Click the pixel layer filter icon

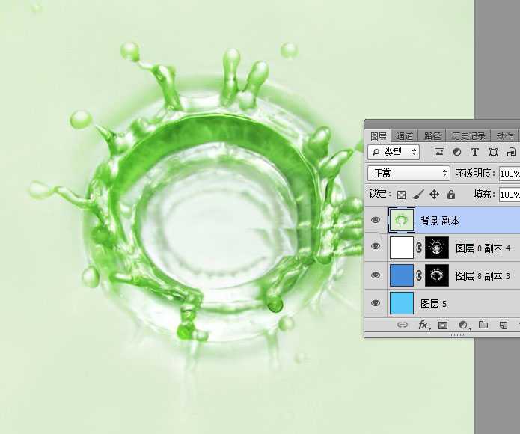(439, 152)
